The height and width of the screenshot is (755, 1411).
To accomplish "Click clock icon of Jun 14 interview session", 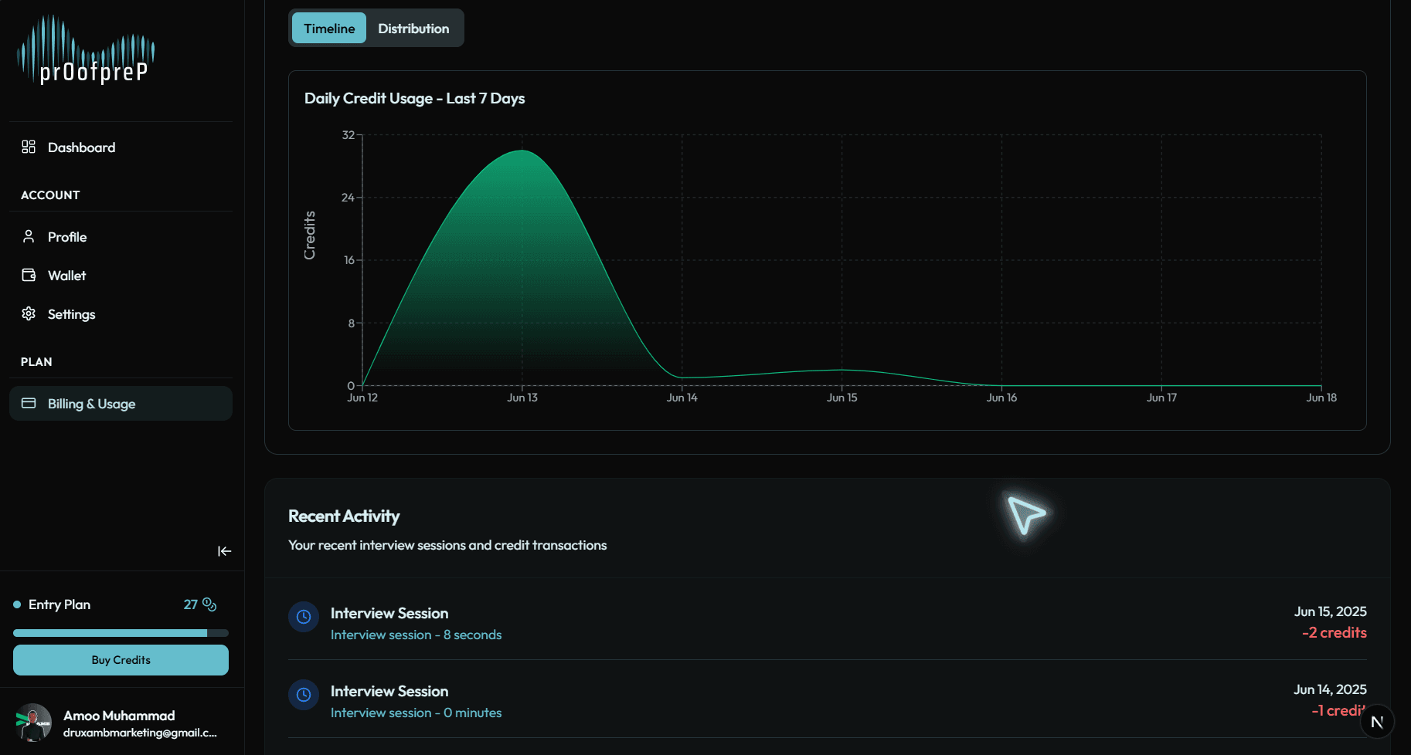I will click(304, 695).
